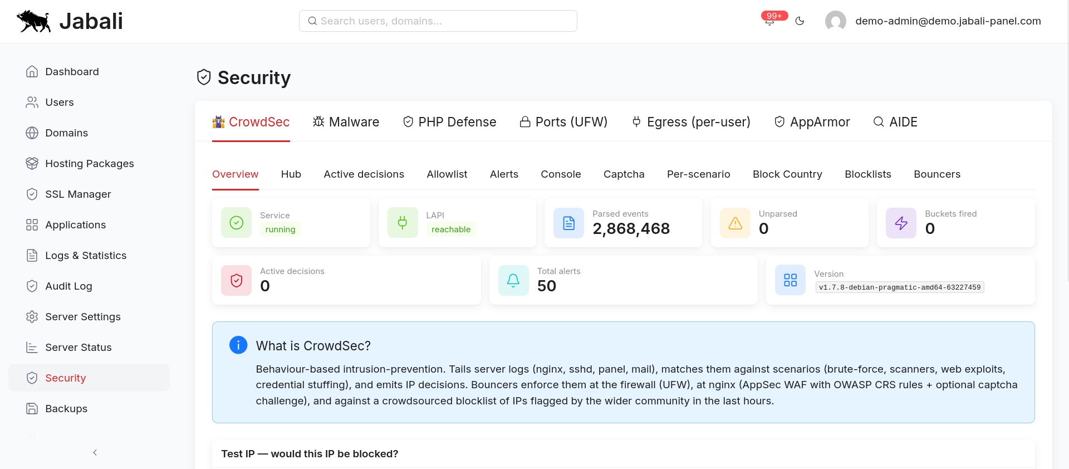
Task: Open the PHP Defense tab
Action: coord(449,122)
